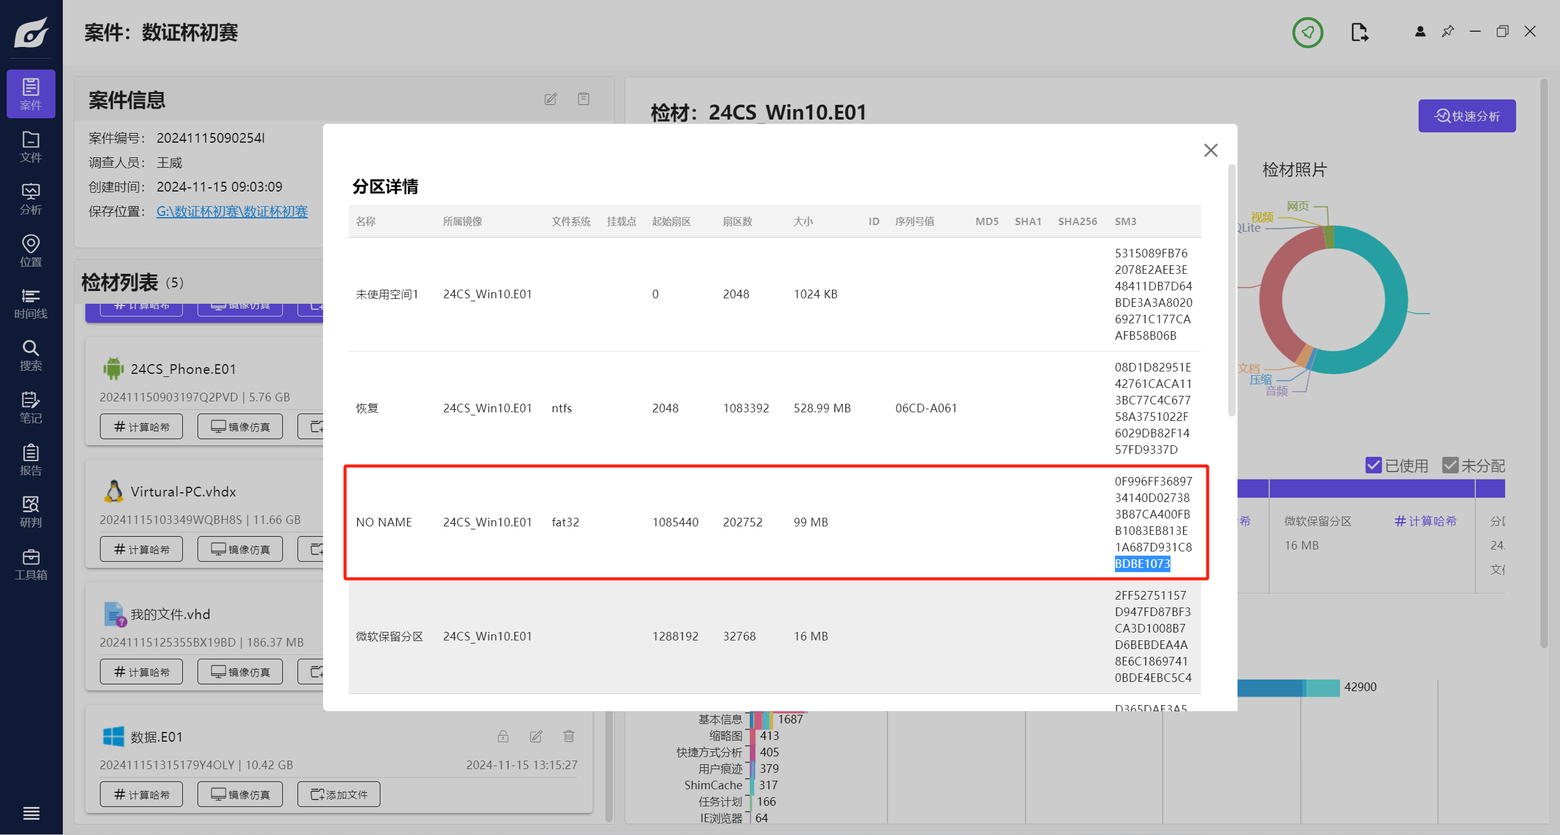Click the lock icon for 数据.E01
This screenshot has width=1560, height=835.
[503, 736]
